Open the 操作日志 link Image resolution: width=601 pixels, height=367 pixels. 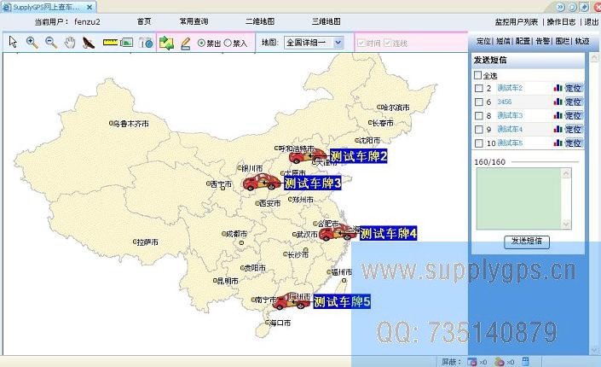pos(561,20)
